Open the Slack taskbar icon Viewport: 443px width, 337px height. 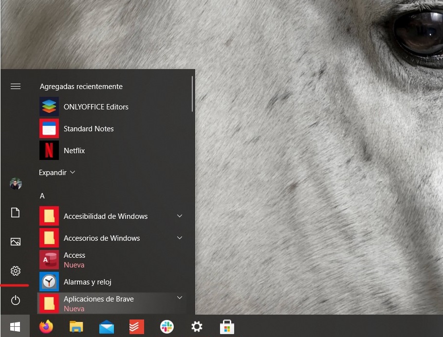click(x=167, y=327)
